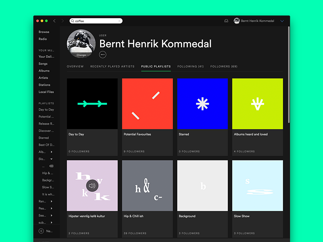Image resolution: width=323 pixels, height=242 pixels.
Task: Select Discover ... sidebar playlist
Action: coord(46,131)
